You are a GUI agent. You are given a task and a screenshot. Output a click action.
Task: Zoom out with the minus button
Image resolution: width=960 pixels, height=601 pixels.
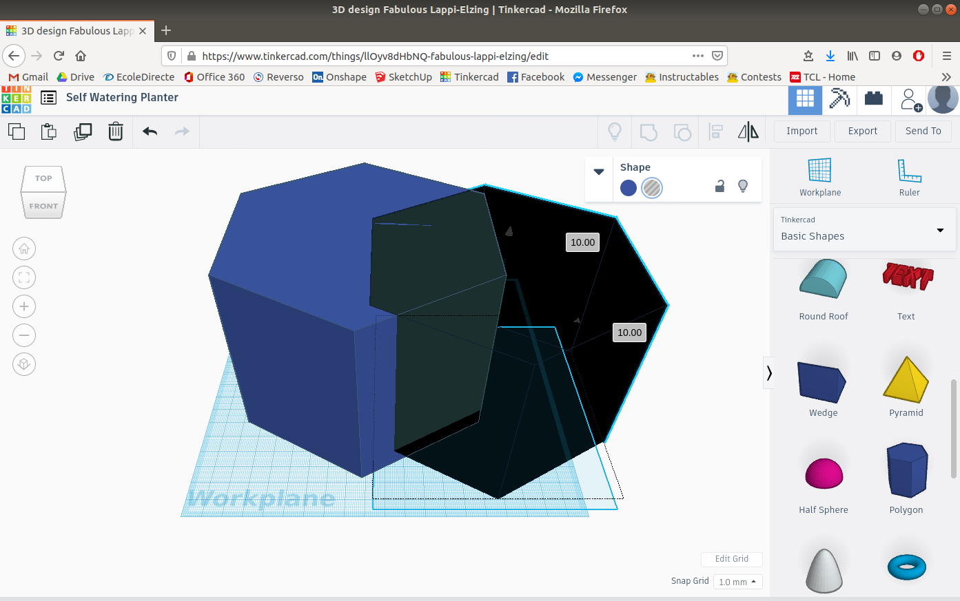click(x=24, y=335)
